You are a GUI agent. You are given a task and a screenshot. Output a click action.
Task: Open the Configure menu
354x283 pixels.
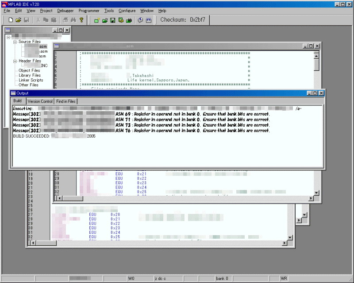[127, 11]
